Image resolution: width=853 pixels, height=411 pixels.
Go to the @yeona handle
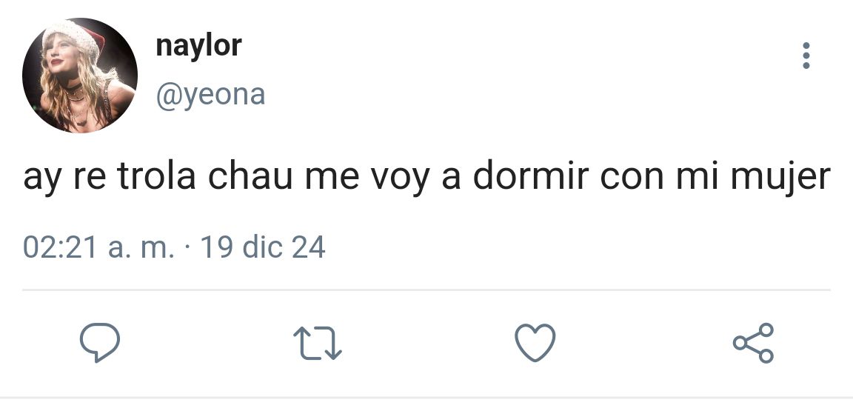click(210, 95)
